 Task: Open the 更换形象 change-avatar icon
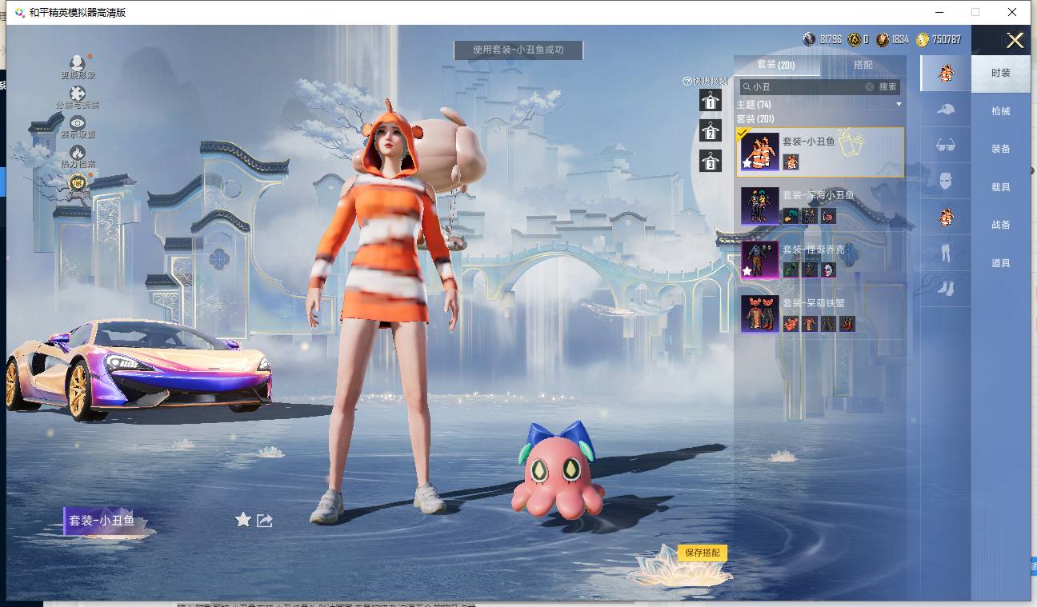[x=78, y=63]
